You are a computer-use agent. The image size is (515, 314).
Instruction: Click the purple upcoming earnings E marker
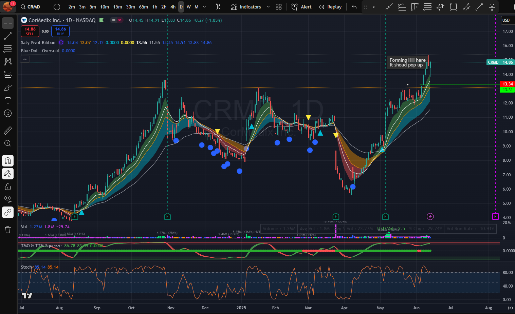tap(495, 216)
